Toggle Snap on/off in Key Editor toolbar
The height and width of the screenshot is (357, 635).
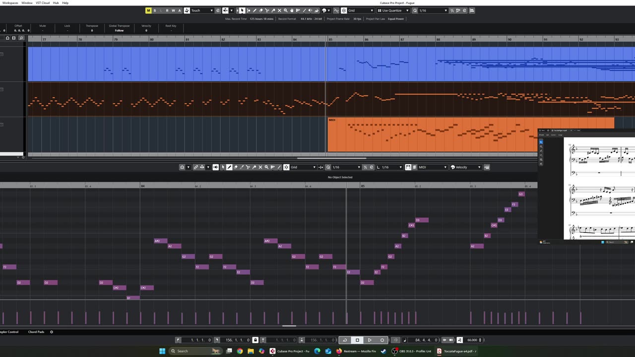286,167
